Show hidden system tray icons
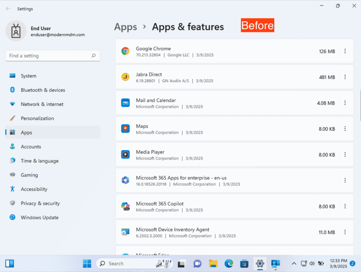 [x=294, y=264]
